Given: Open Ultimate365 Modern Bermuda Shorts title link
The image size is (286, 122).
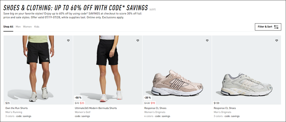Looking at the screenshot, I should pyautogui.click(x=96, y=108).
